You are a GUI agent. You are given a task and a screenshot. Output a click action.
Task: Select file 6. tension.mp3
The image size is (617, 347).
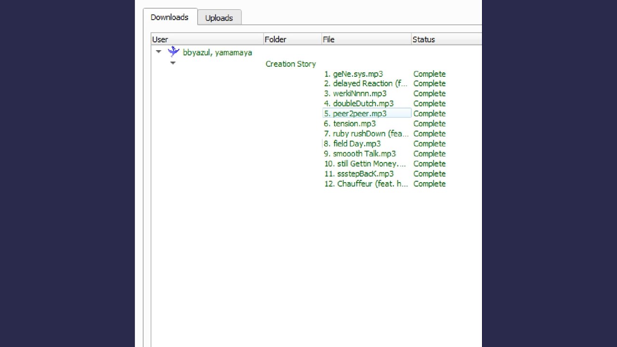(349, 124)
